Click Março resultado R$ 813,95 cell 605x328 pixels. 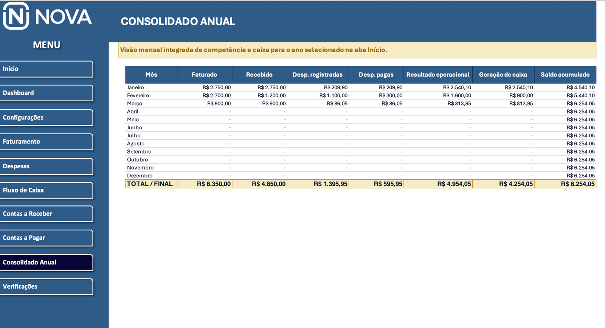coord(438,103)
